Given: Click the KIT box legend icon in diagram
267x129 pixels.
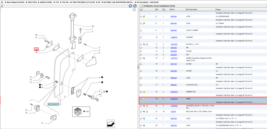Looking at the screenshot, I should (77, 111).
